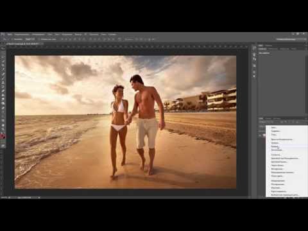Choose Levels (Уровни) from adjustment menu
308x231 pixels.
[x=275, y=143]
